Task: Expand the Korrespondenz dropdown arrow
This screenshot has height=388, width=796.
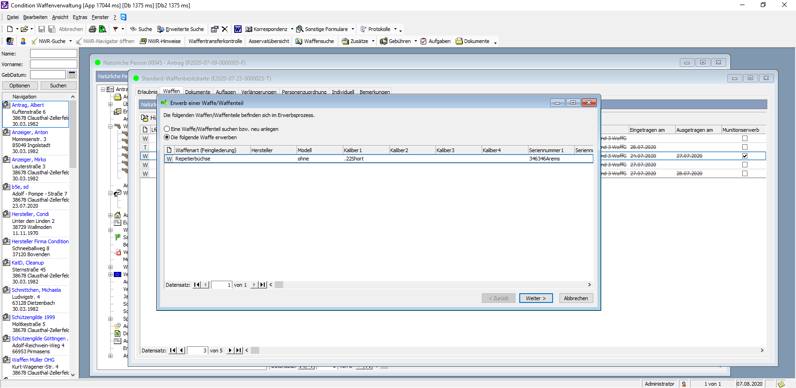Action: coord(292,29)
